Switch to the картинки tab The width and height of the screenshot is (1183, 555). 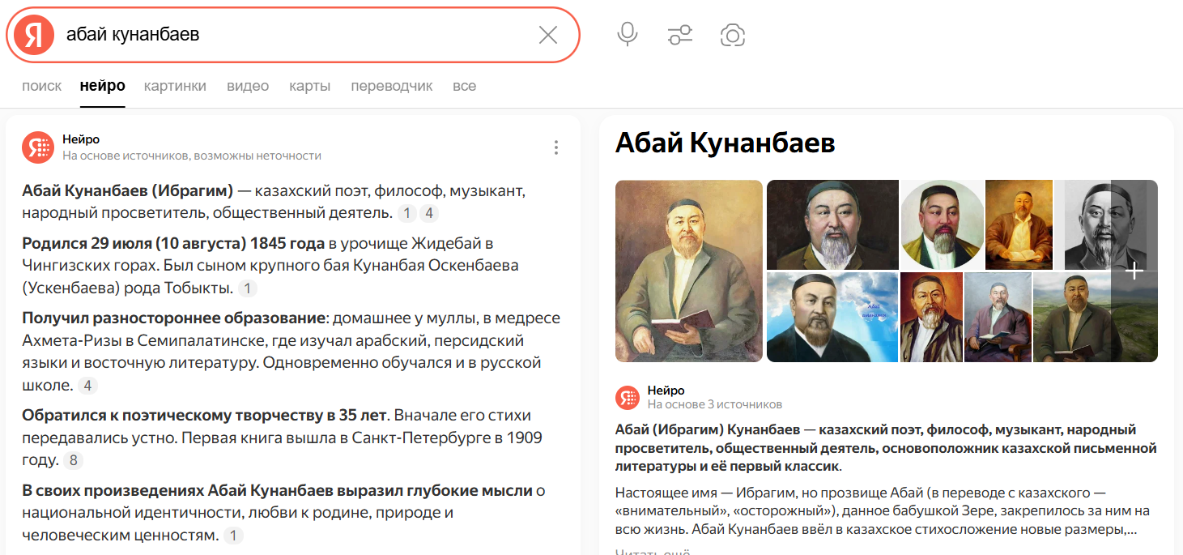point(175,85)
